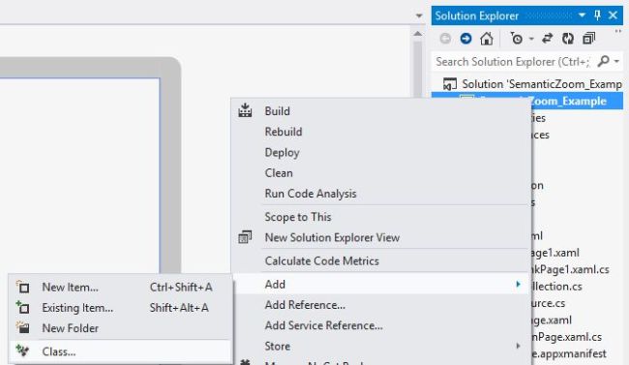The width and height of the screenshot is (629, 365).
Task: Choose New Folder from Add submenu
Action: [71, 328]
